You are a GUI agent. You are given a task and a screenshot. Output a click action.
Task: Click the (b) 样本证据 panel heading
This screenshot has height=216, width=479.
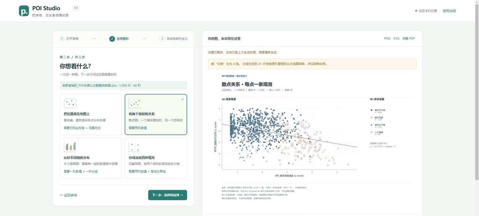pos(377,99)
